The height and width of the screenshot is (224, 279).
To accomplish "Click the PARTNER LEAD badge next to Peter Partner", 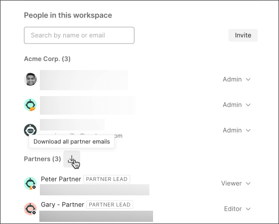I will click(x=107, y=179).
